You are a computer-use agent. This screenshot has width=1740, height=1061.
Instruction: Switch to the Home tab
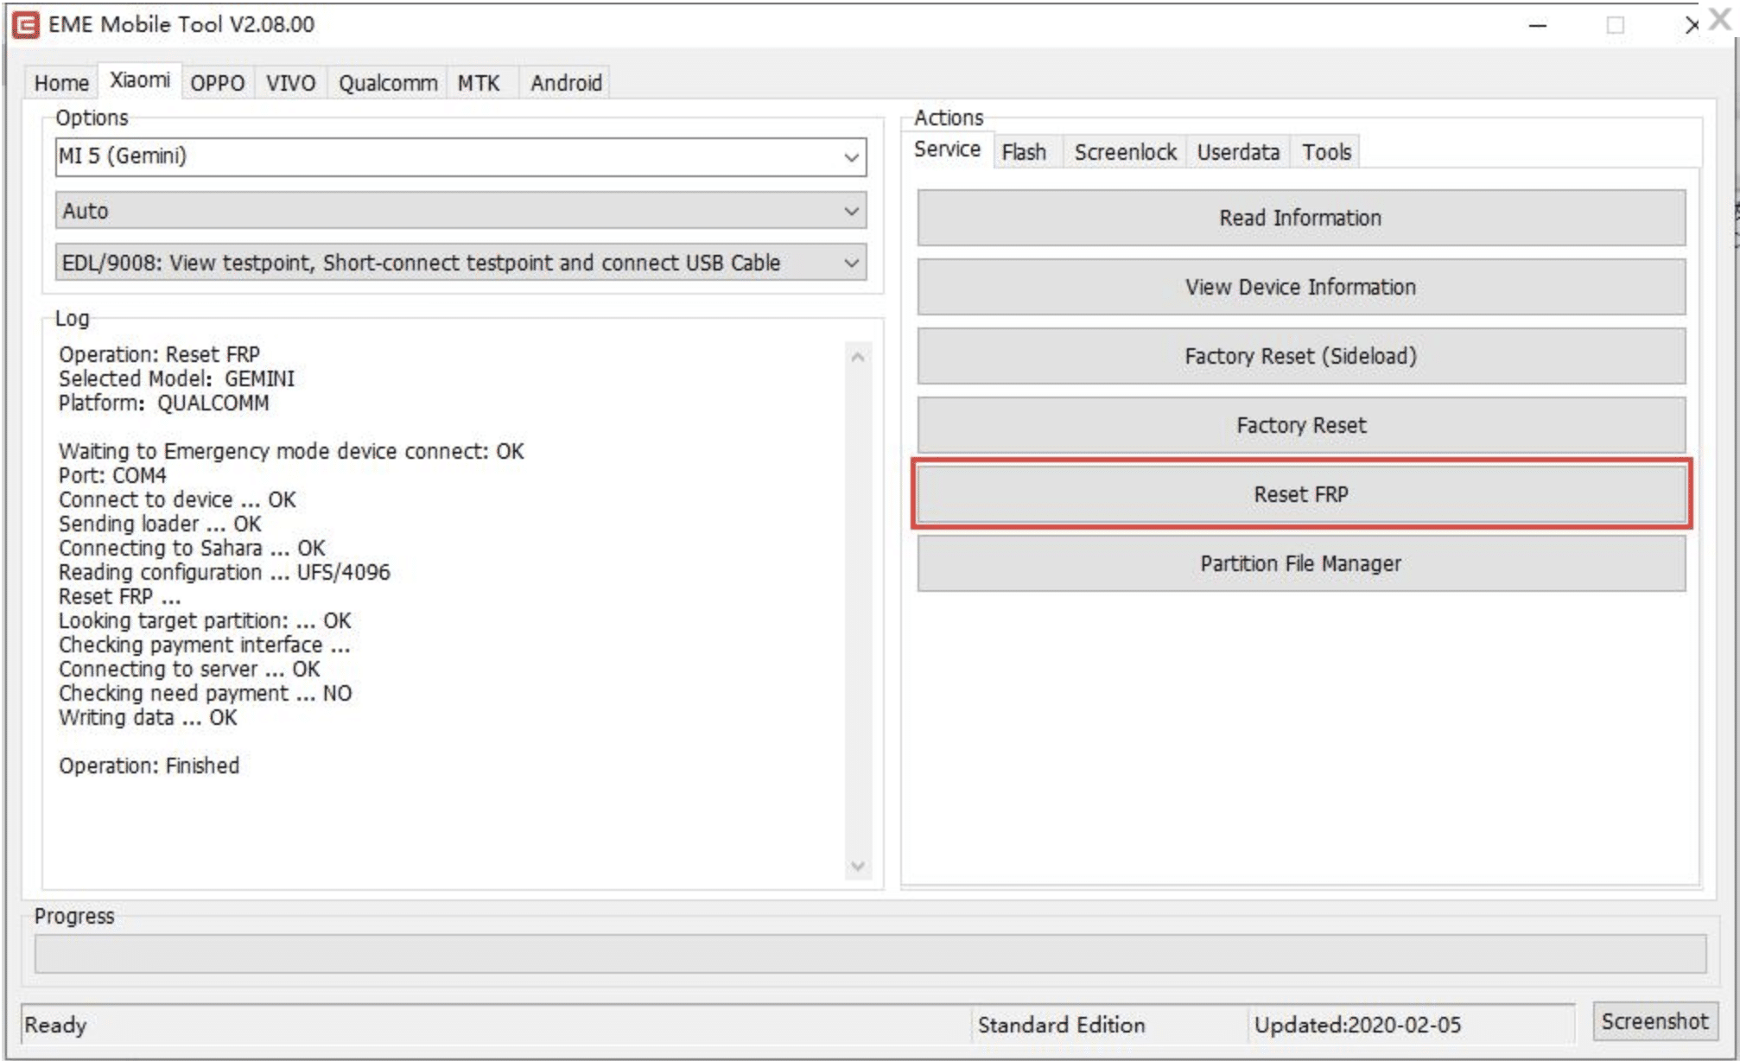tap(60, 83)
